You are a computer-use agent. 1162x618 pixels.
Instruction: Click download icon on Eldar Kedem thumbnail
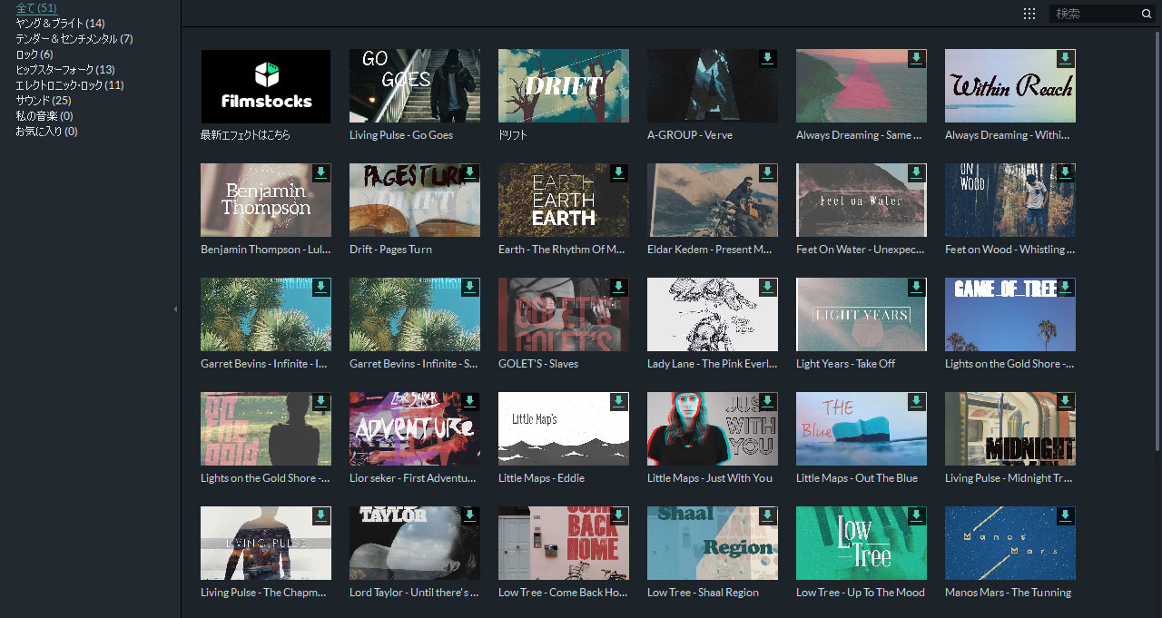click(768, 172)
